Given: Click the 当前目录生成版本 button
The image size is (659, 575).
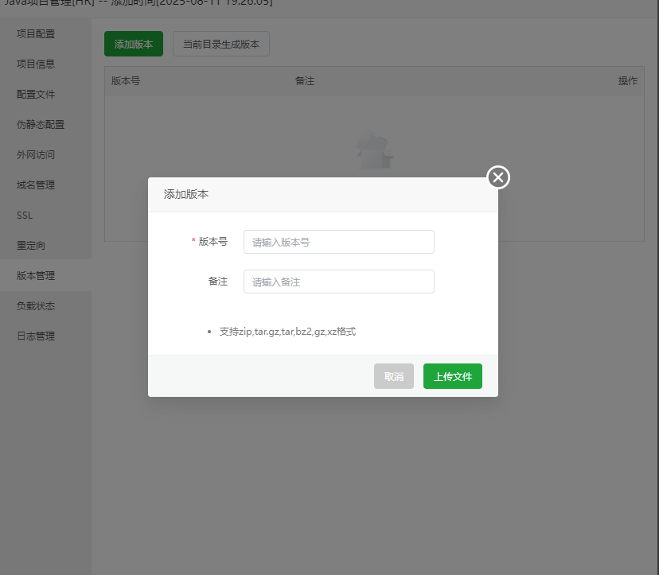Looking at the screenshot, I should pyautogui.click(x=220, y=45).
